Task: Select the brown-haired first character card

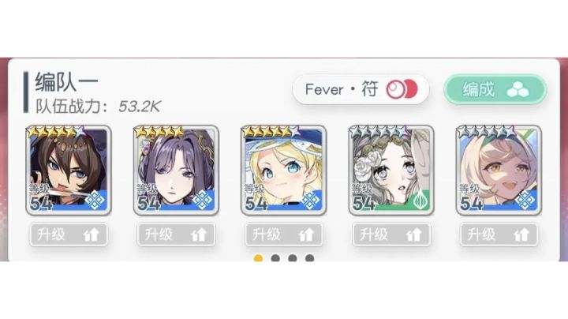Action: [x=69, y=170]
